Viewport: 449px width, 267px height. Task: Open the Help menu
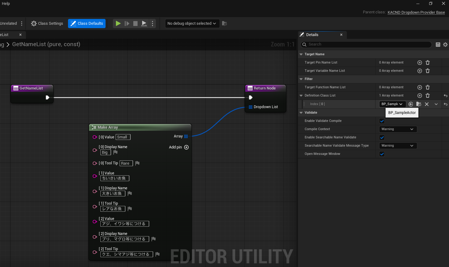(6, 4)
